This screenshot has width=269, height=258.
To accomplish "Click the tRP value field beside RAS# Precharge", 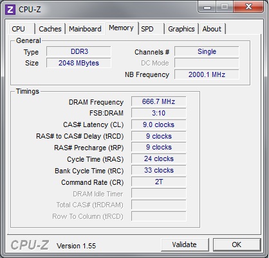I will [159, 148].
